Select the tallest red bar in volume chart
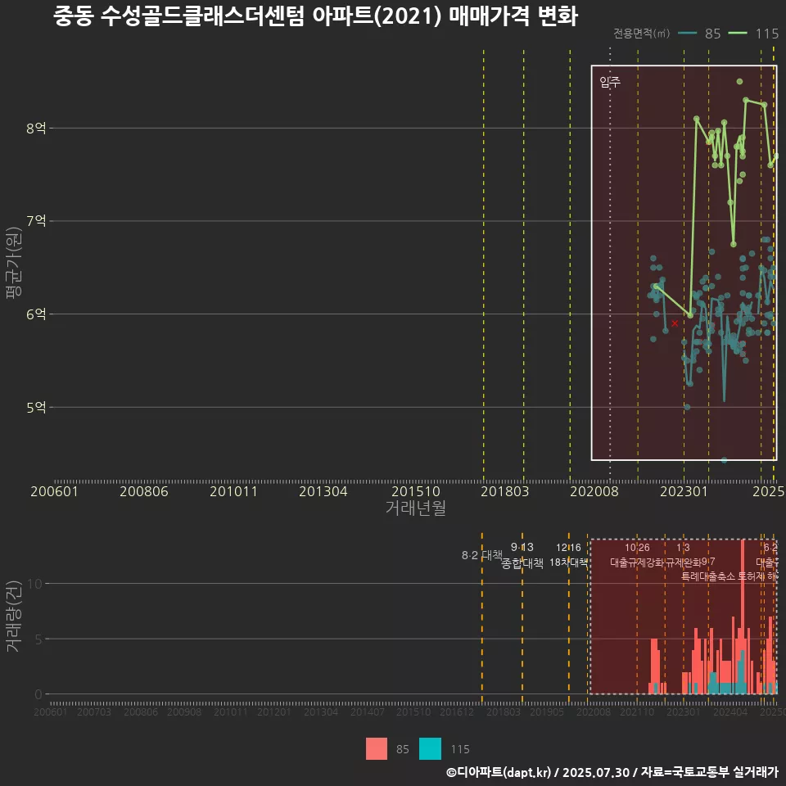 pyautogui.click(x=743, y=617)
